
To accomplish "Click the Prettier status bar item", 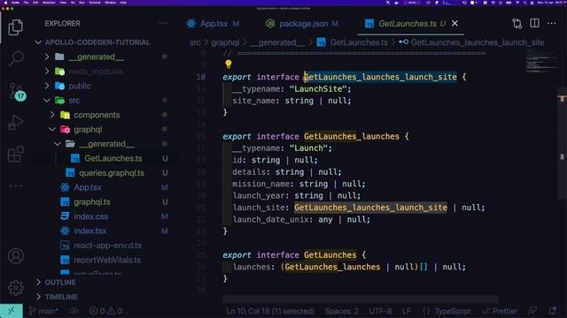I will point(500,311).
